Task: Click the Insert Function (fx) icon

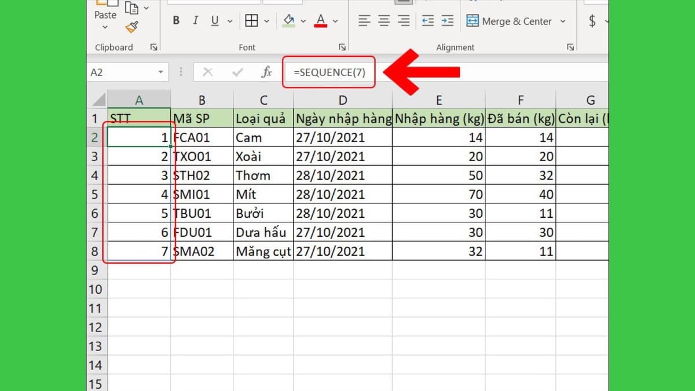Action: pyautogui.click(x=266, y=72)
